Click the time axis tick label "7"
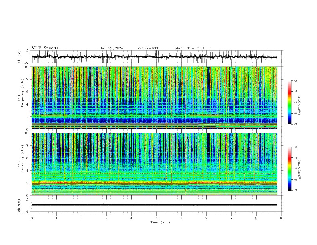 click(x=207, y=218)
